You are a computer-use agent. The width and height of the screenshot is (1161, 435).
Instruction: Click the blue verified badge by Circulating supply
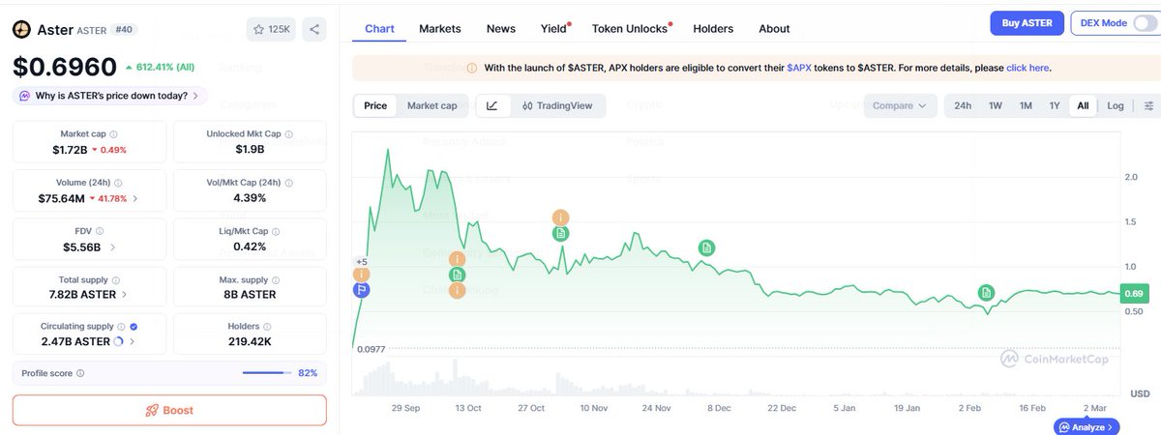click(134, 327)
